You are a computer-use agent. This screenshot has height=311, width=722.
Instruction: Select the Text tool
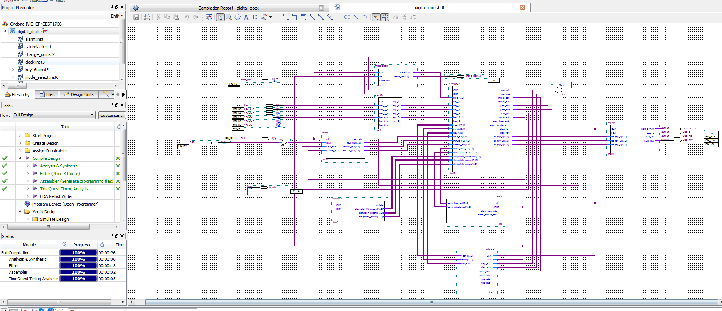[x=246, y=17]
